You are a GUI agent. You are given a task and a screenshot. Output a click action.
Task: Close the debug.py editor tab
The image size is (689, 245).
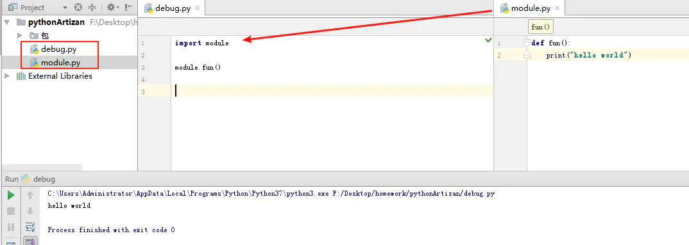click(197, 8)
